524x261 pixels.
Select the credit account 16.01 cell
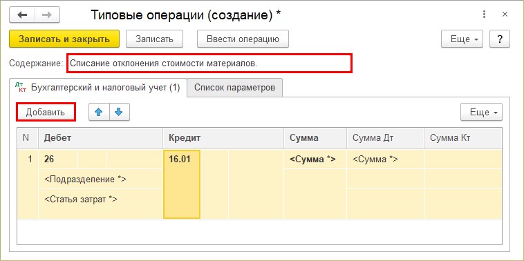coord(182,184)
